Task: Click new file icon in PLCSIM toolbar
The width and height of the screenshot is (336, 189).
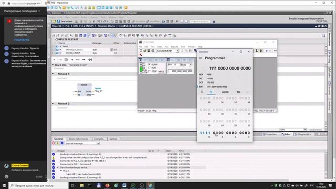Action: [x=141, y=51]
